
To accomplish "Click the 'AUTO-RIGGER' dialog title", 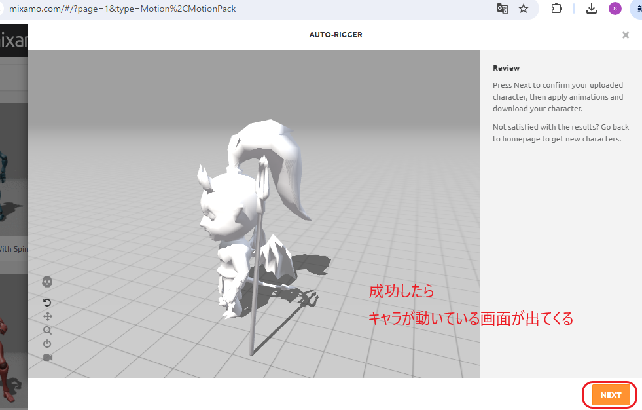I will tap(336, 35).
